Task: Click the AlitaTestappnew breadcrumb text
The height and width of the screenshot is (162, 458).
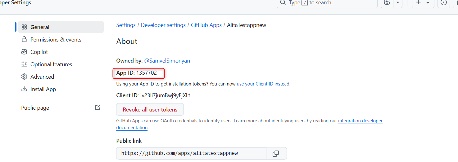Action: tap(247, 25)
